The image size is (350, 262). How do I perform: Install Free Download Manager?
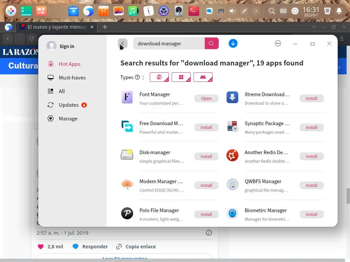tap(206, 128)
